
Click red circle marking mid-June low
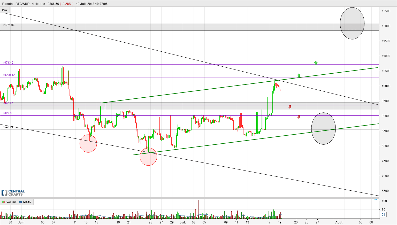[88, 143]
